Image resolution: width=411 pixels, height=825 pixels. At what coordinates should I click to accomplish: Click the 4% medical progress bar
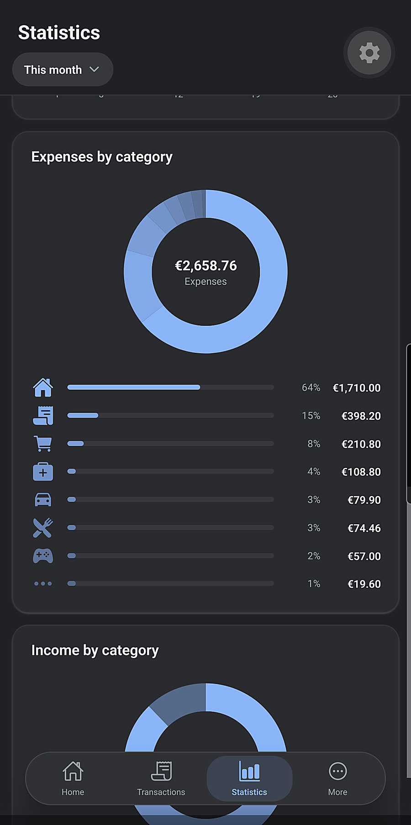pos(170,471)
